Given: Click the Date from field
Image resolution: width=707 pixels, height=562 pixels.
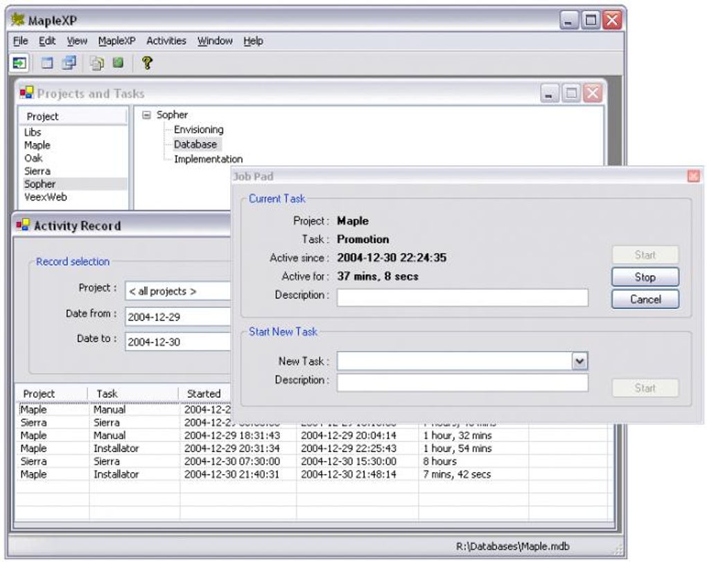Looking at the screenshot, I should point(177,316).
